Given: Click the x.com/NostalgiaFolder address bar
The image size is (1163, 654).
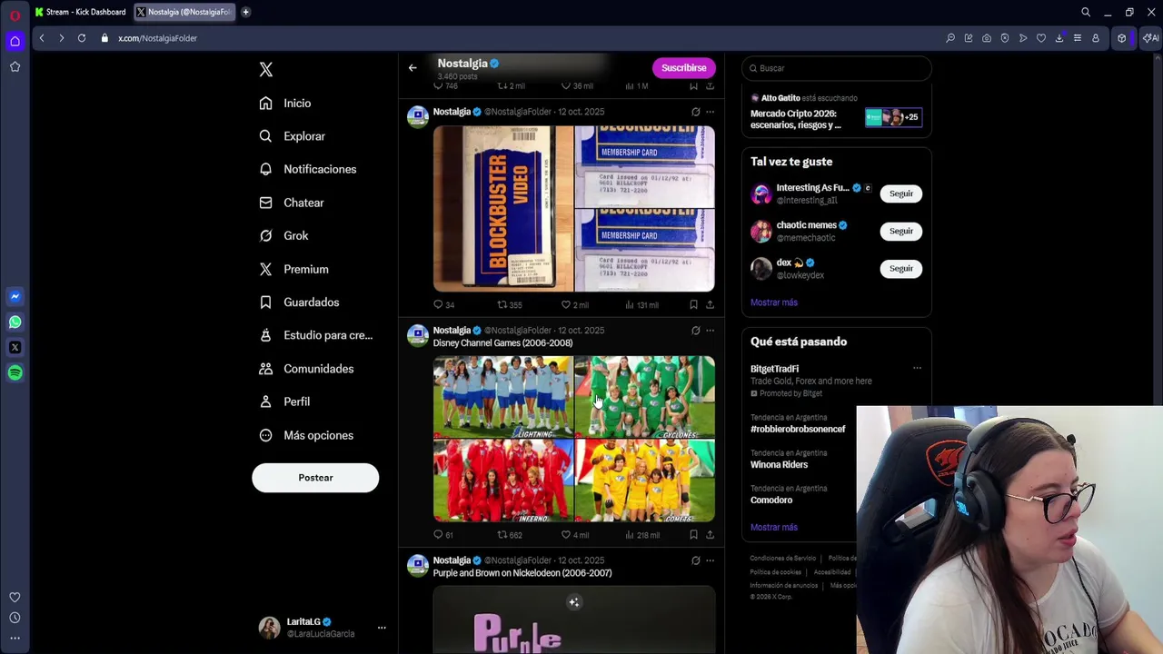Looking at the screenshot, I should click(157, 38).
